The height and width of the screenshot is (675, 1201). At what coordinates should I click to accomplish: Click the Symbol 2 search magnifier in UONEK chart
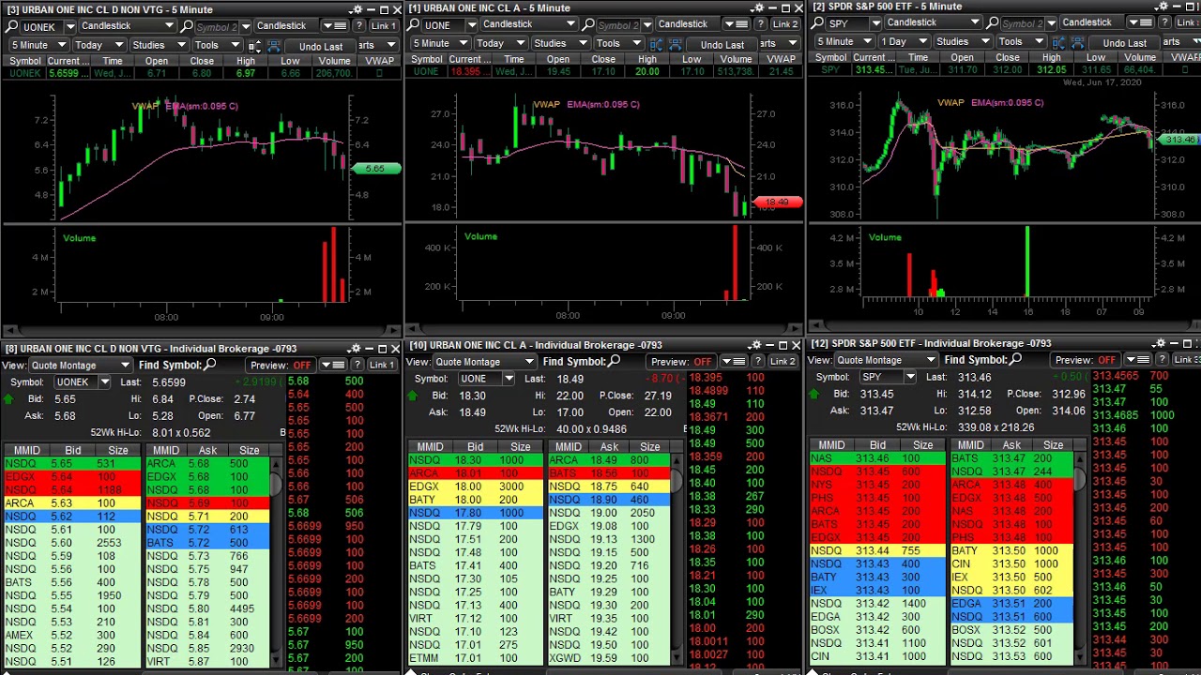tap(185, 26)
